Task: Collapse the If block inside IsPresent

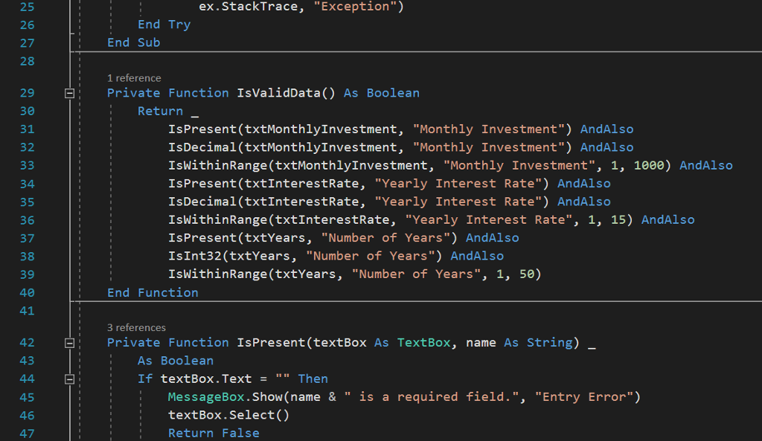Action: click(x=69, y=379)
